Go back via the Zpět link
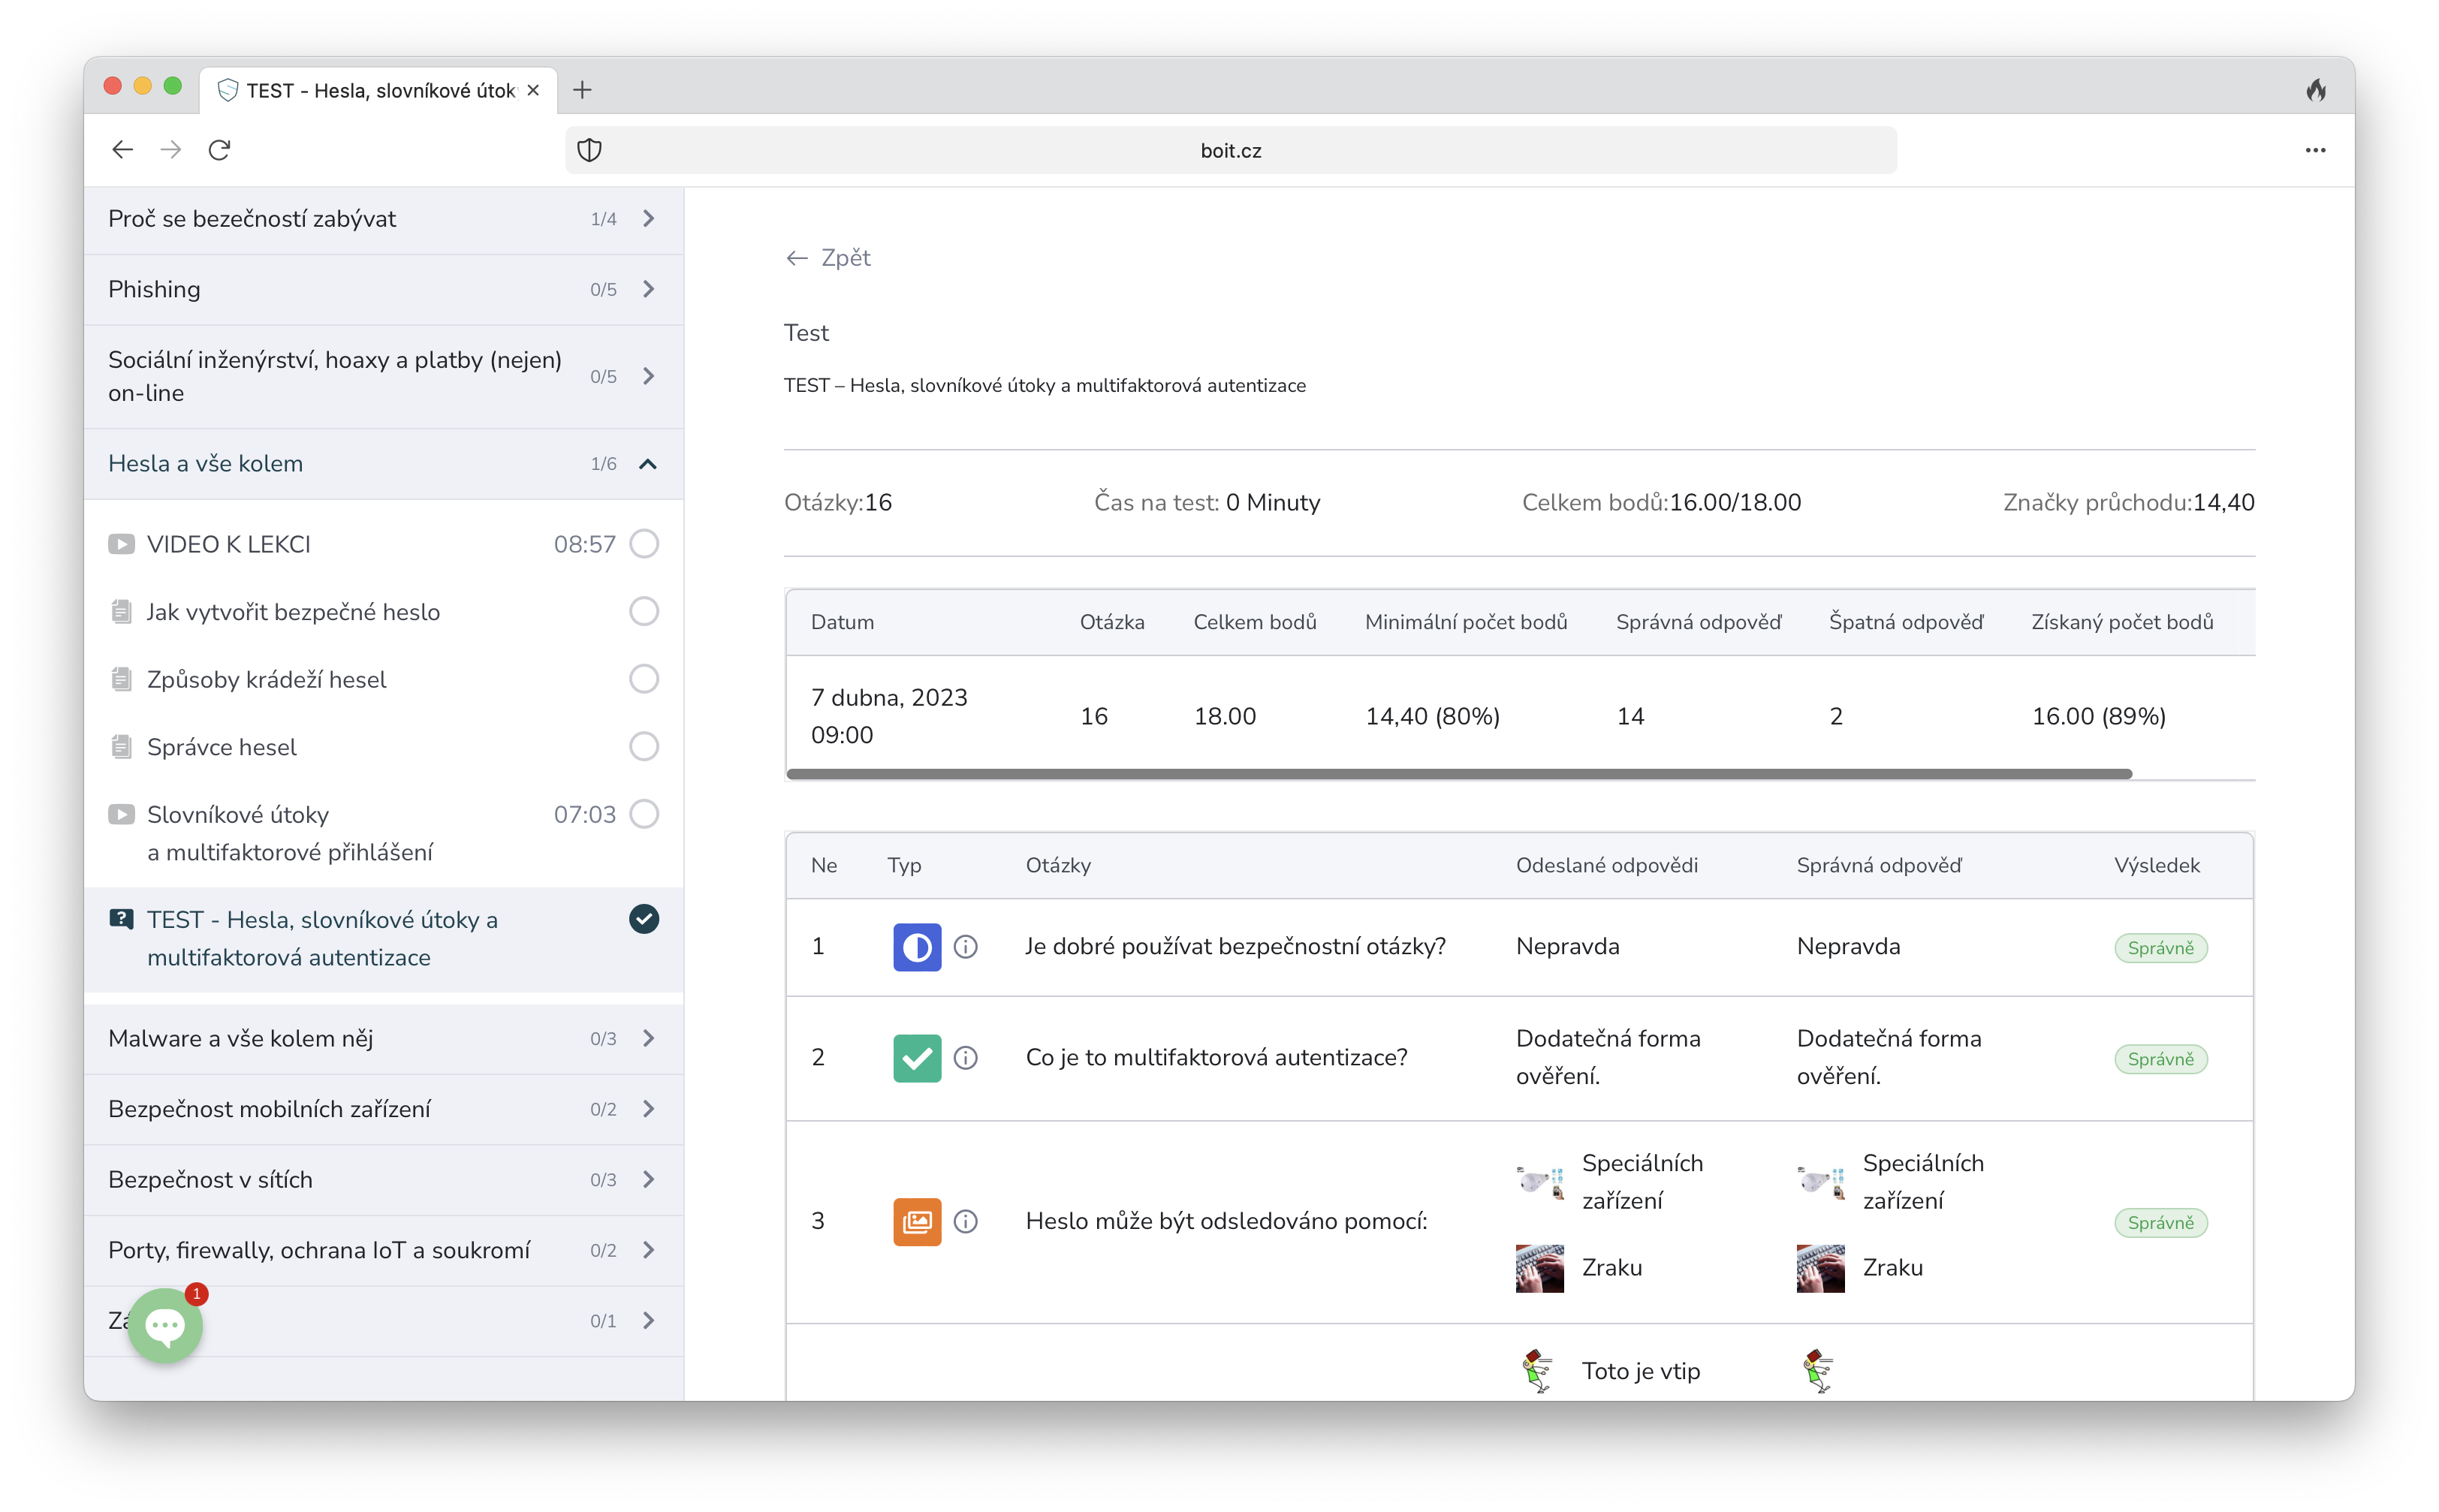 click(828, 258)
